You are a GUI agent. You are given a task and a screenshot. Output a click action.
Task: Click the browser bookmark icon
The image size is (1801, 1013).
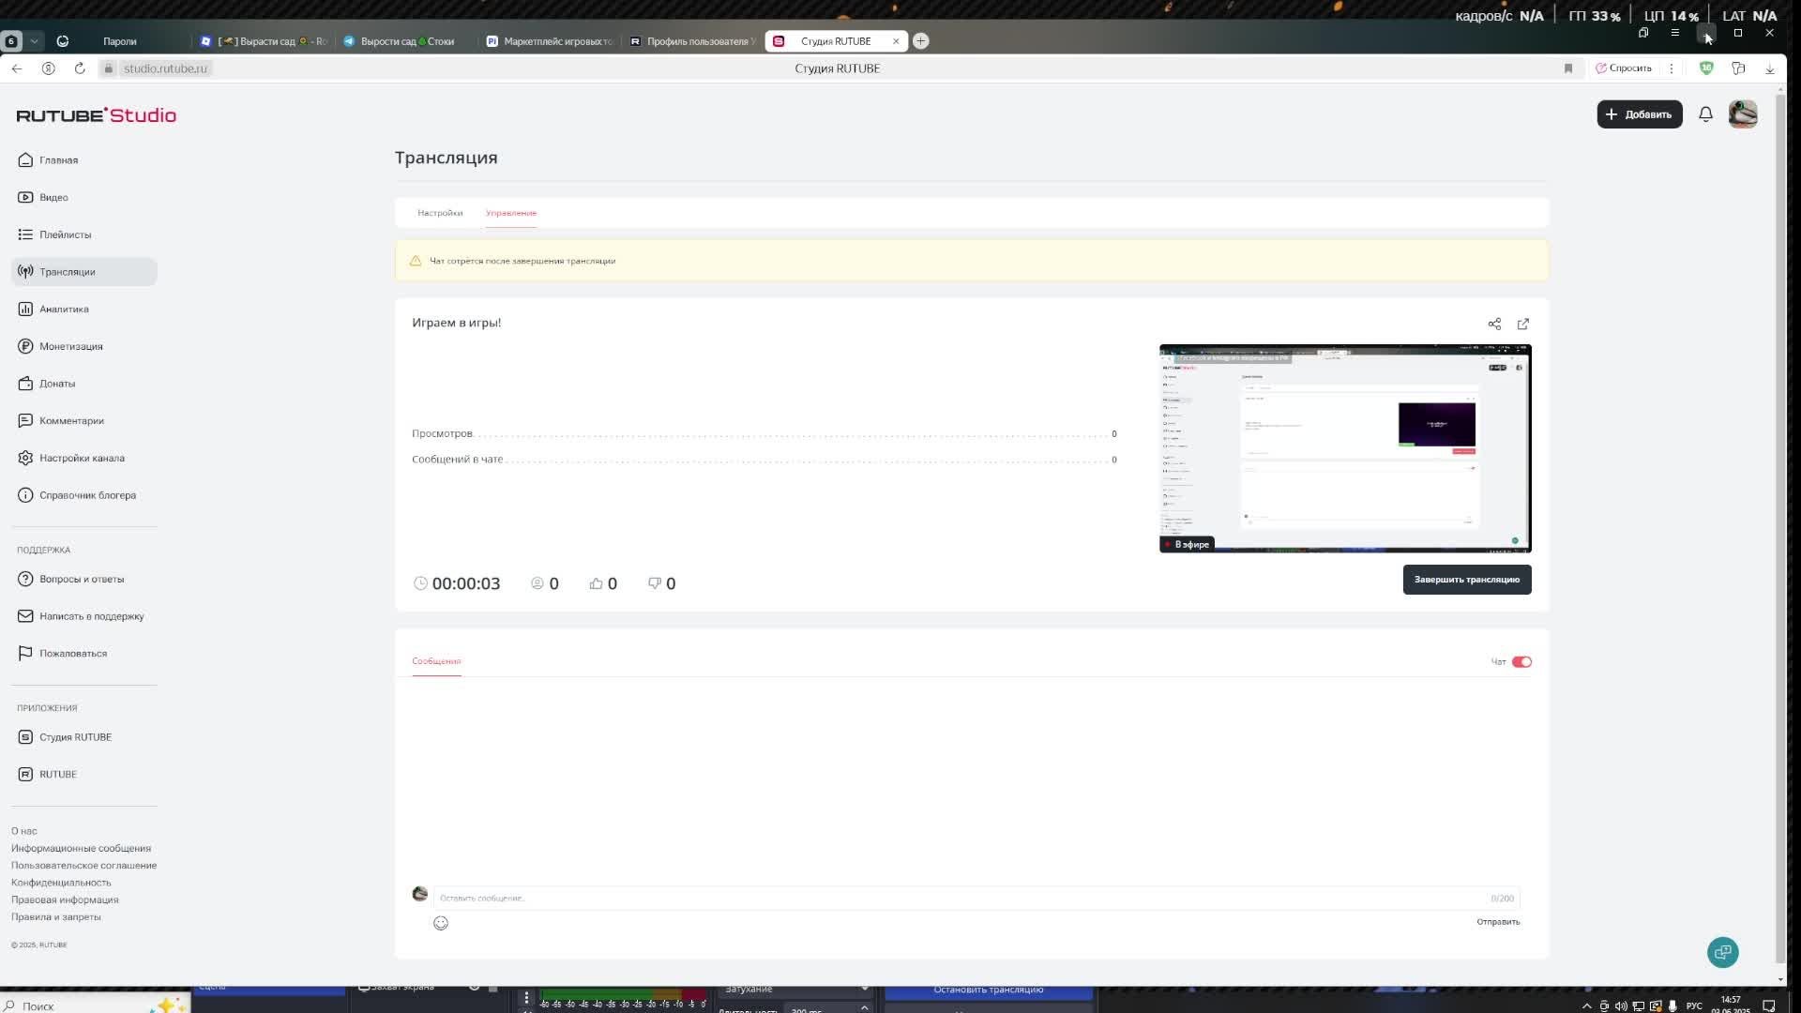click(1568, 68)
